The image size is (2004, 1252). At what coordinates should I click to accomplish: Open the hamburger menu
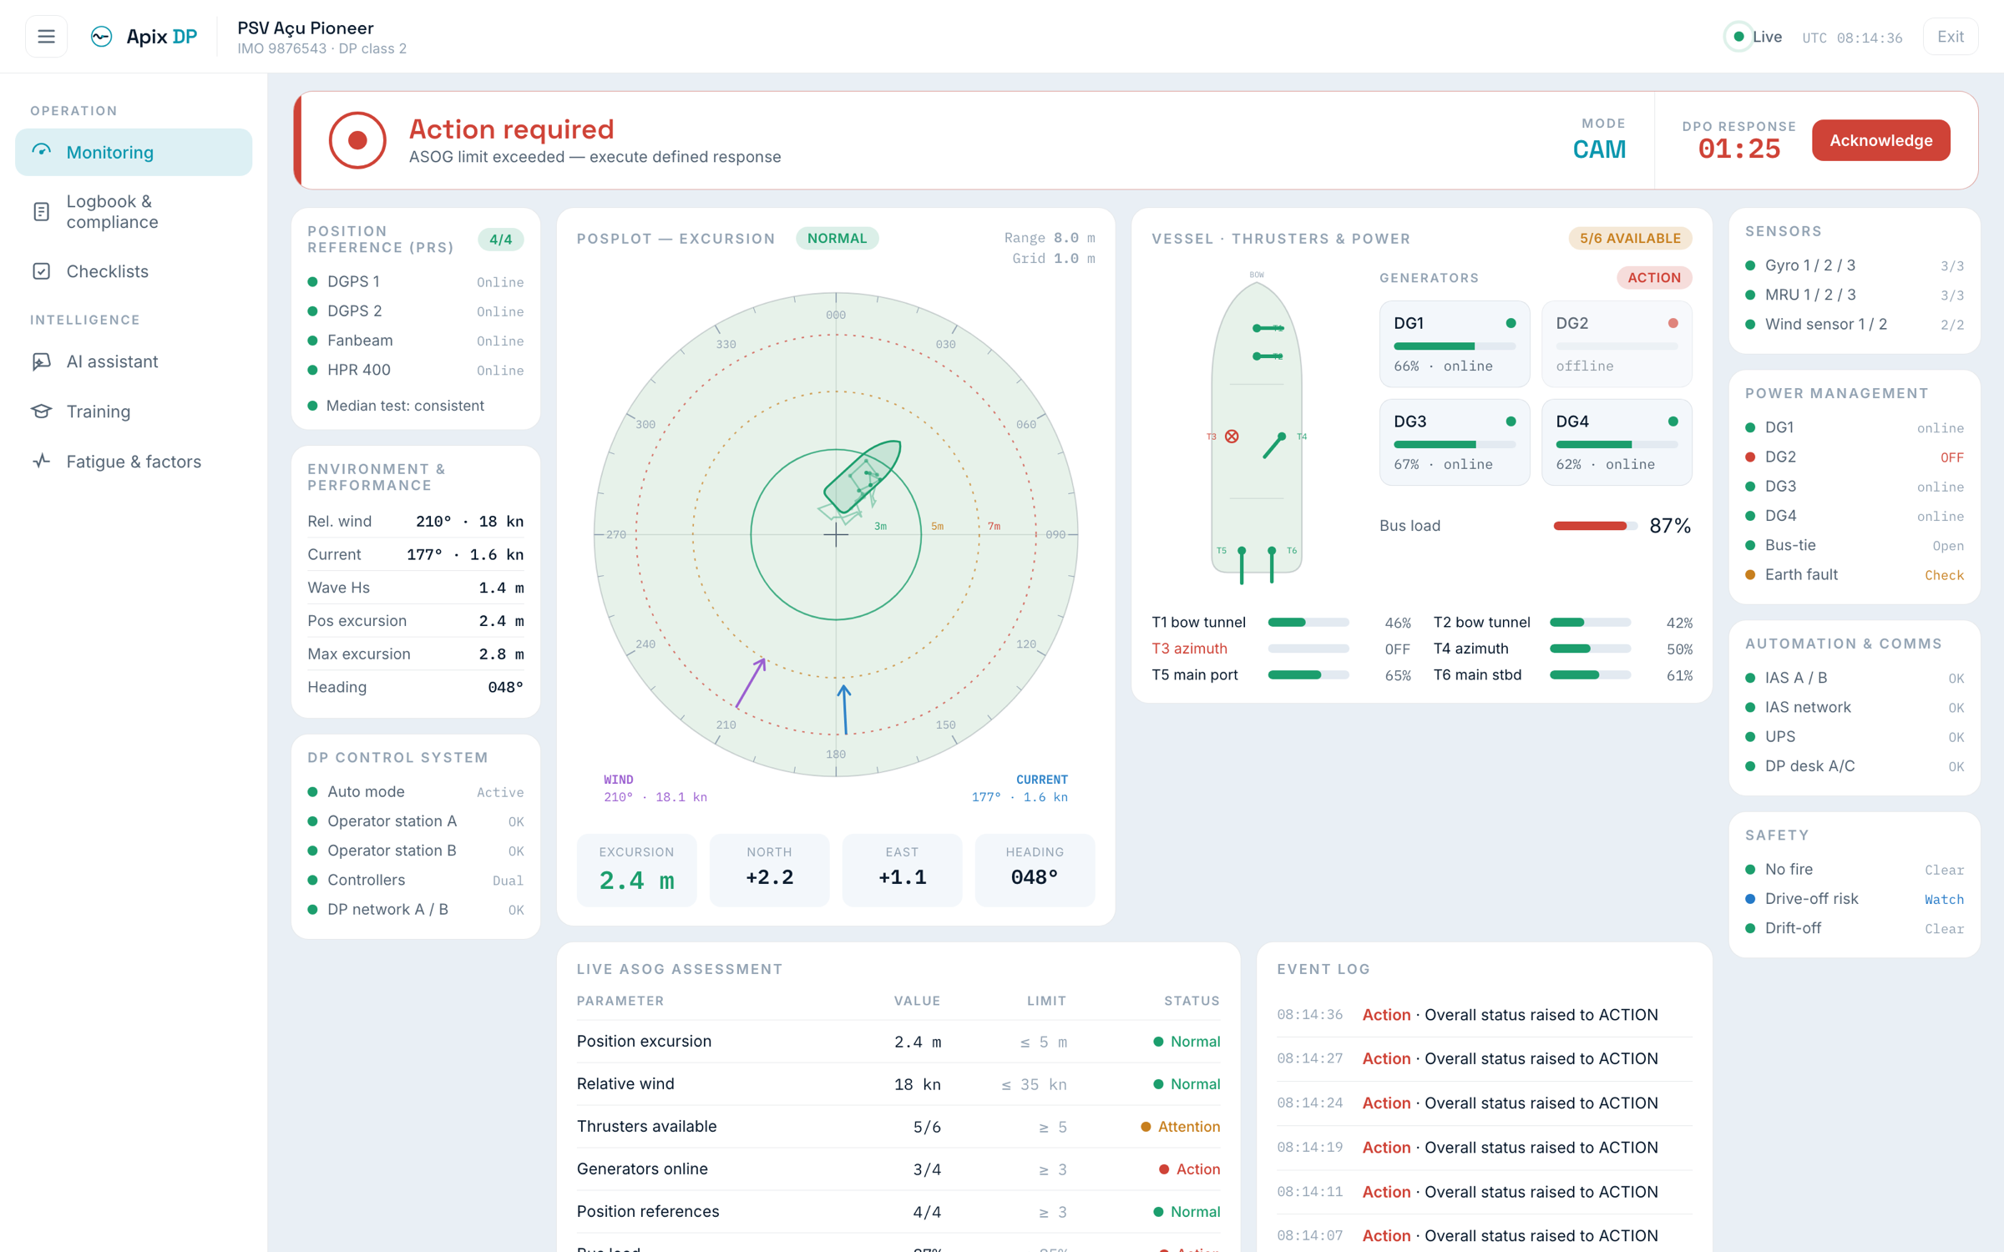[46, 37]
